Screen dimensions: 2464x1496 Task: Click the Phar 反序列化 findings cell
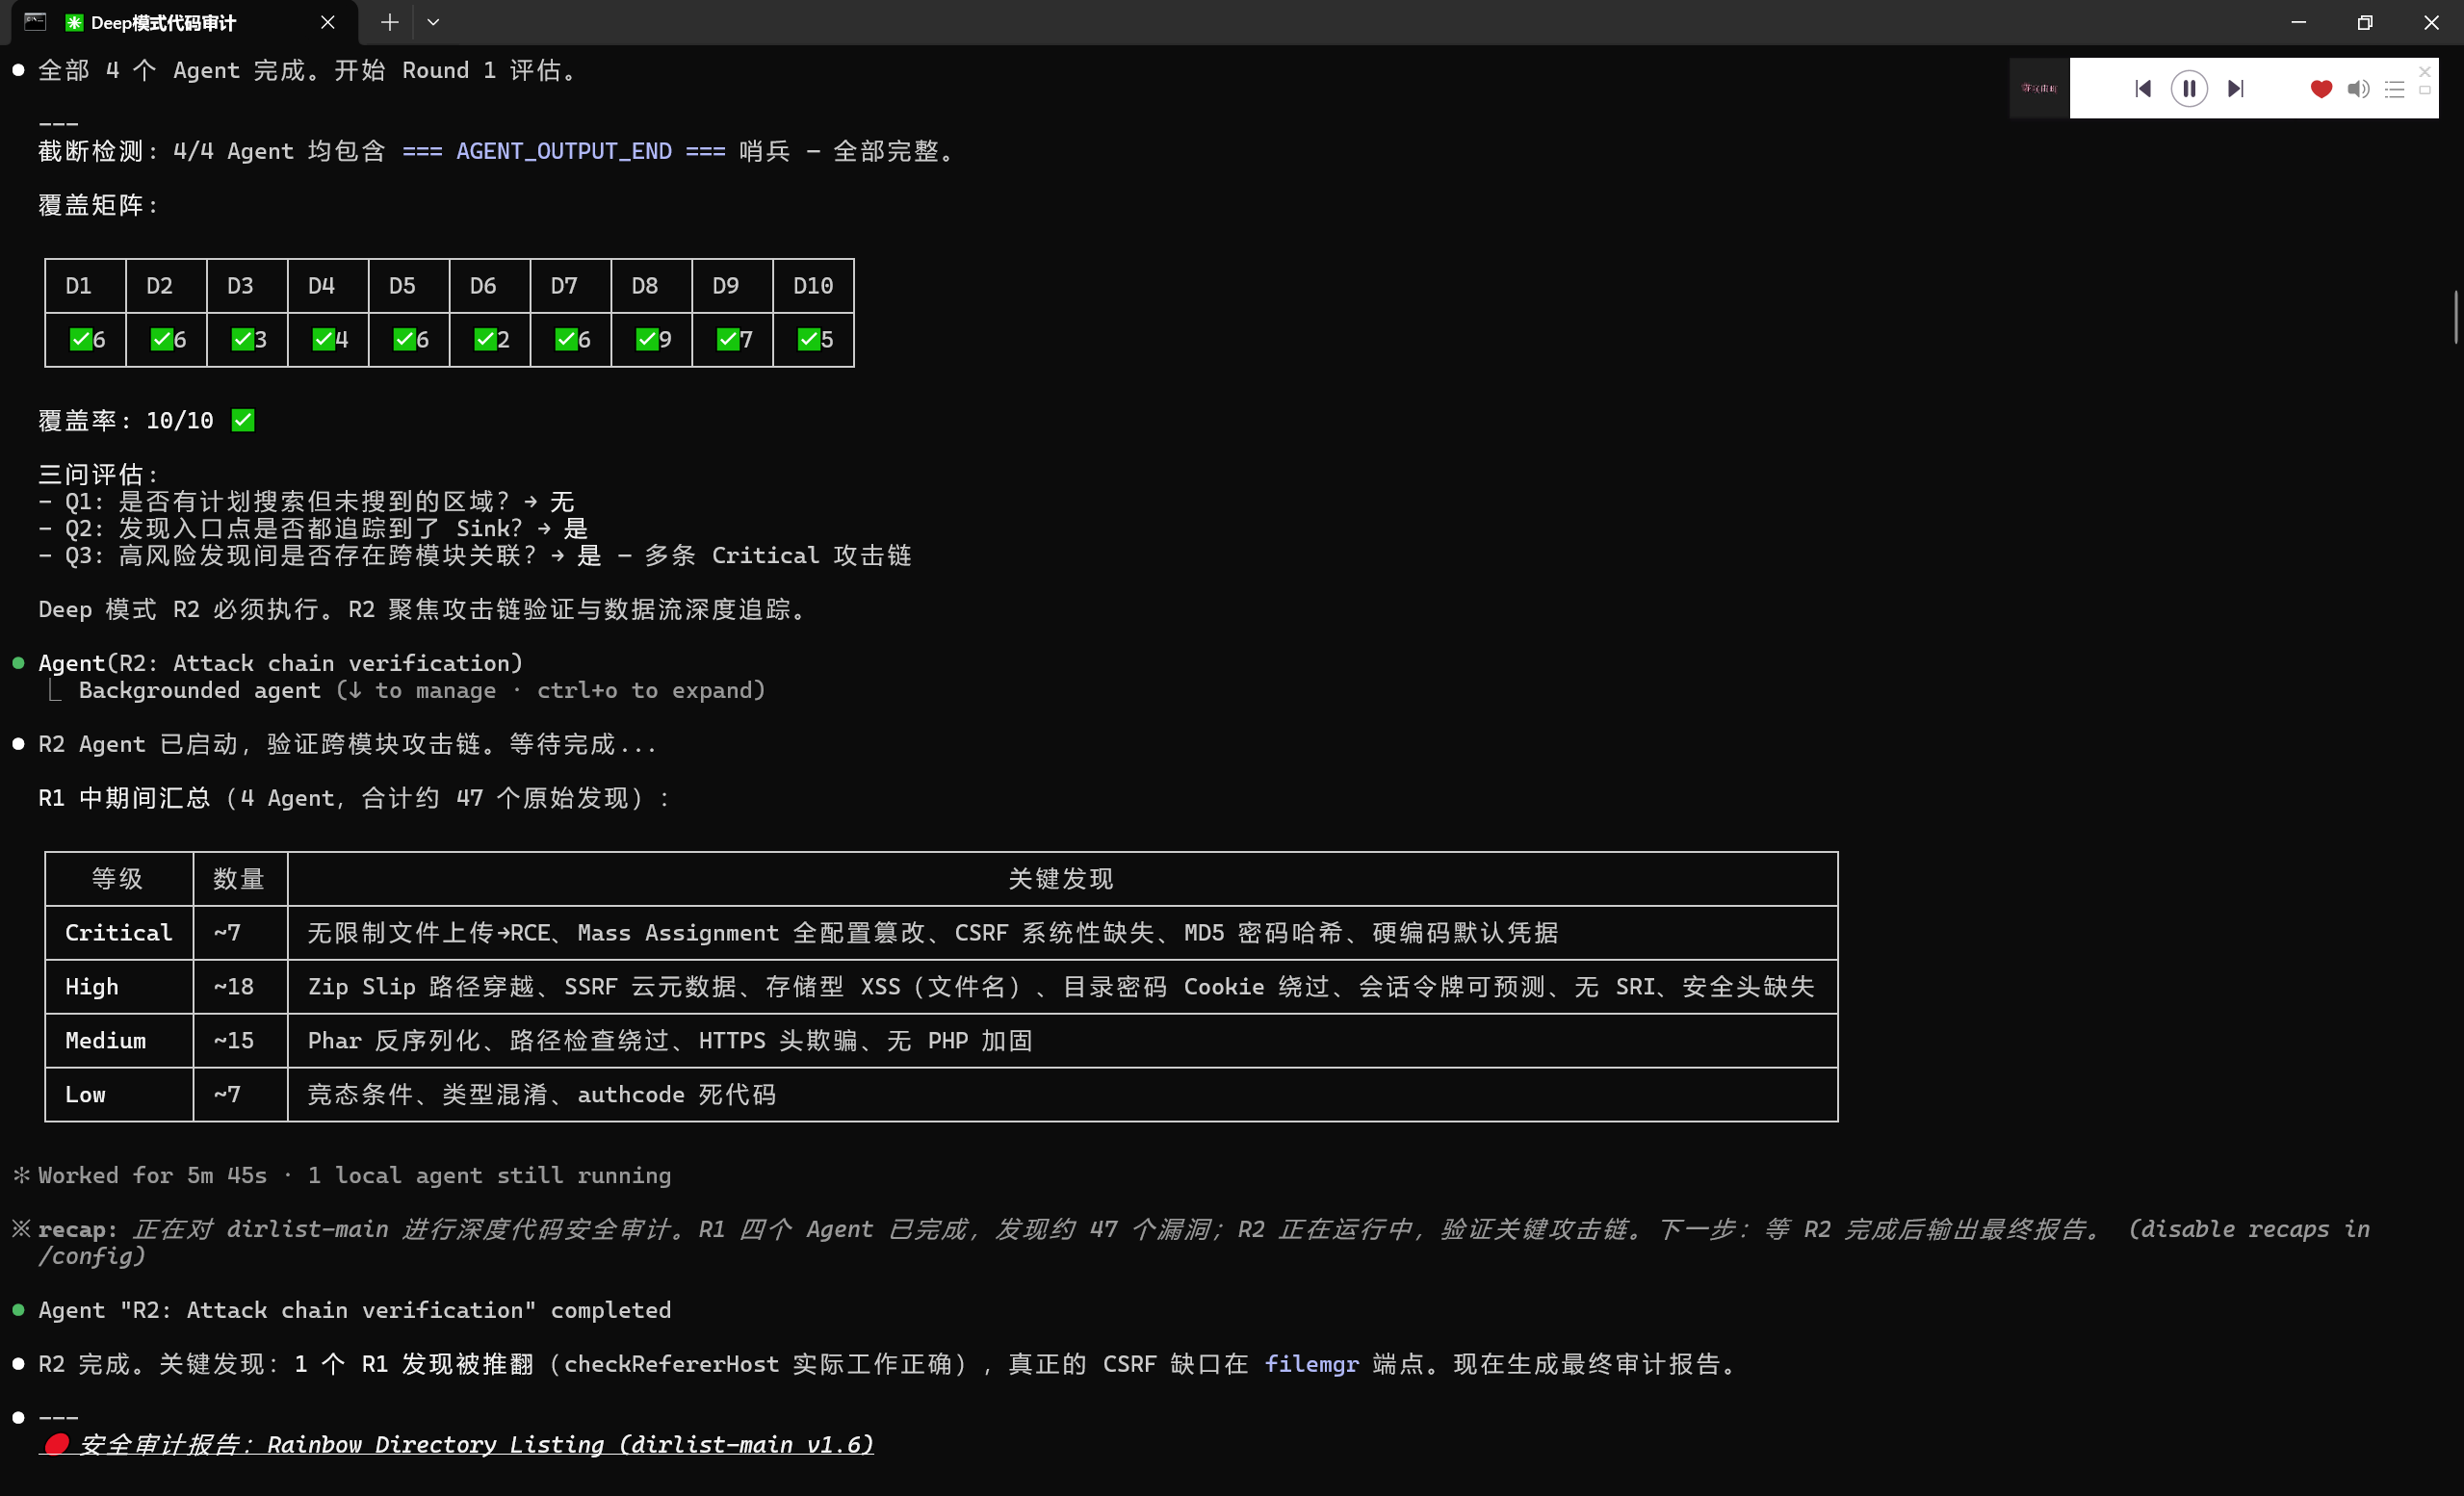tap(1061, 1041)
